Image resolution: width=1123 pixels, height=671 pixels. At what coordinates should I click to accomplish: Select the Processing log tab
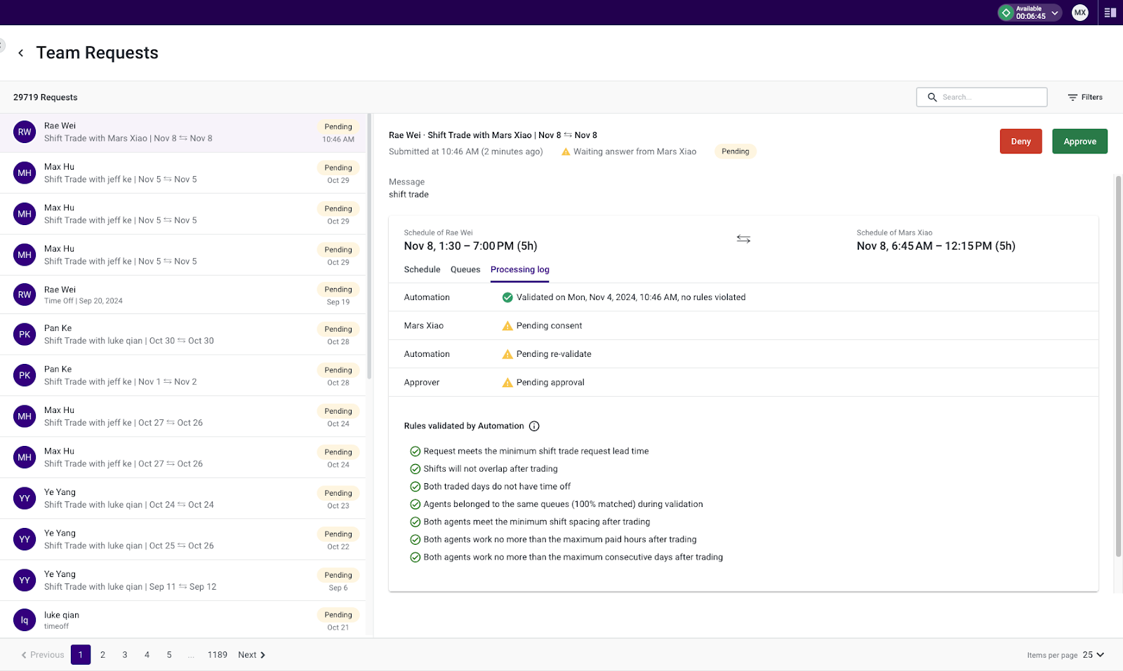pos(519,269)
